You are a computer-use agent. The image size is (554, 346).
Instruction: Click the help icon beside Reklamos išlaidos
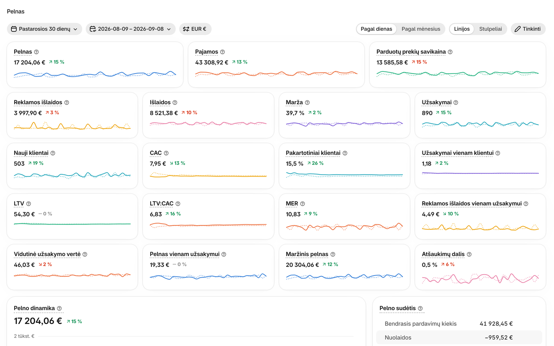67,103
